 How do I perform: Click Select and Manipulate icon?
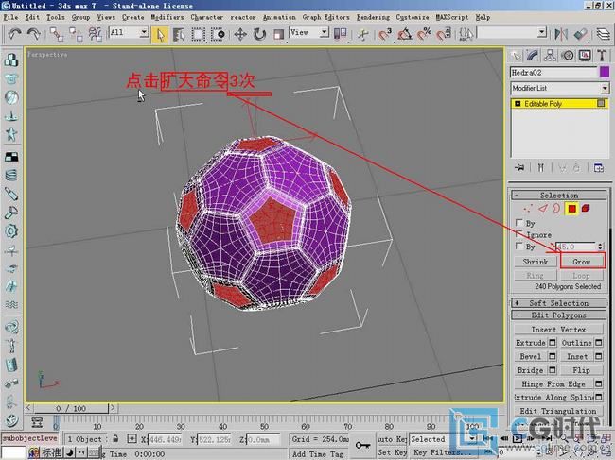(x=363, y=34)
